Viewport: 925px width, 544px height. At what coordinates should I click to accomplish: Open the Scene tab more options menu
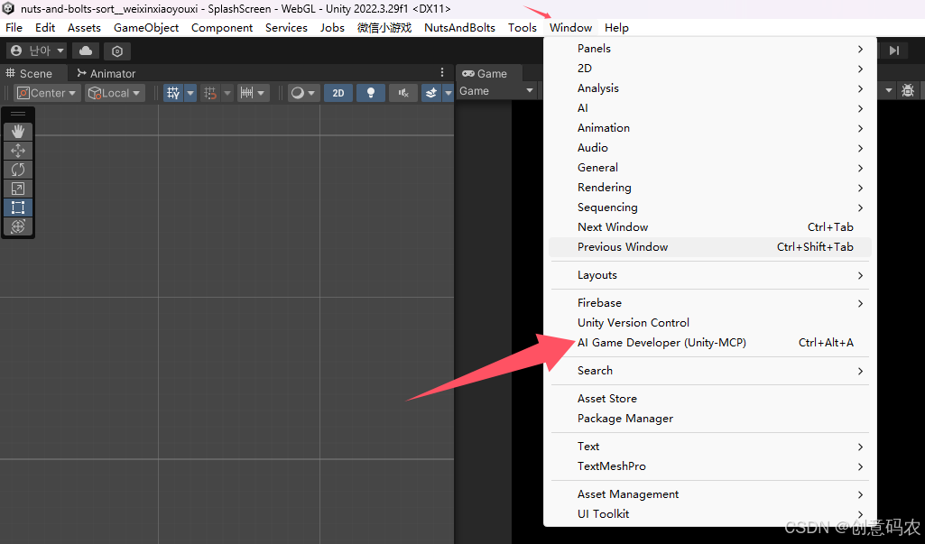[x=442, y=72]
